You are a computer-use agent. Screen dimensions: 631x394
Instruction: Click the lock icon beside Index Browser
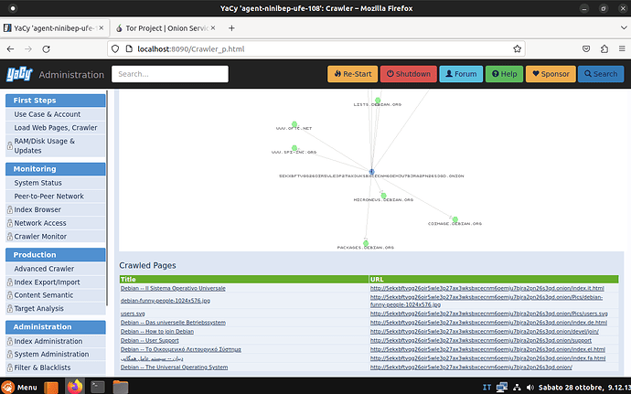(10, 209)
